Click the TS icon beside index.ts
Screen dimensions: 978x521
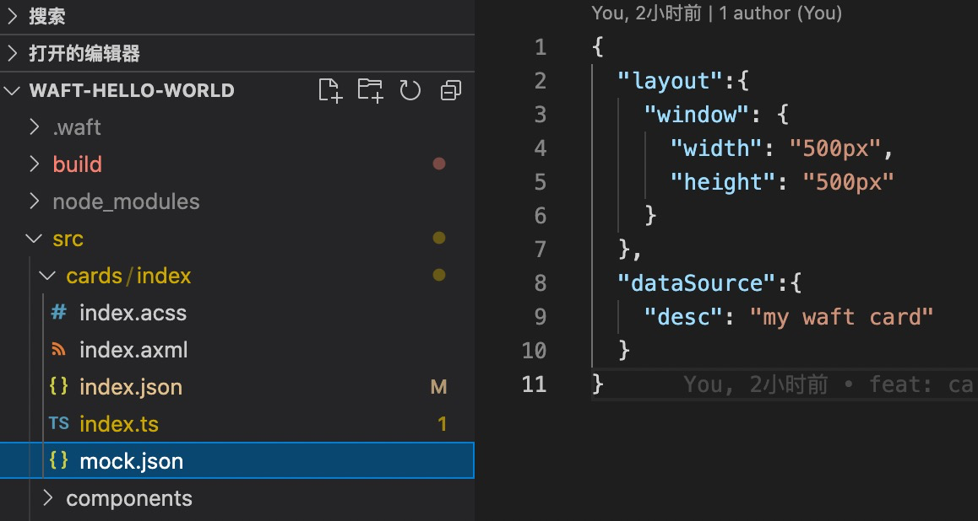click(58, 424)
